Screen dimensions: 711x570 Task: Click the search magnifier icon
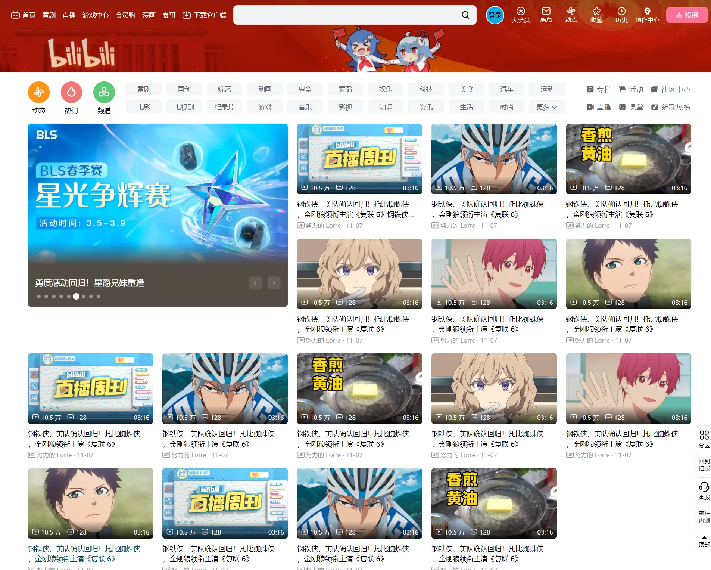[x=465, y=15]
